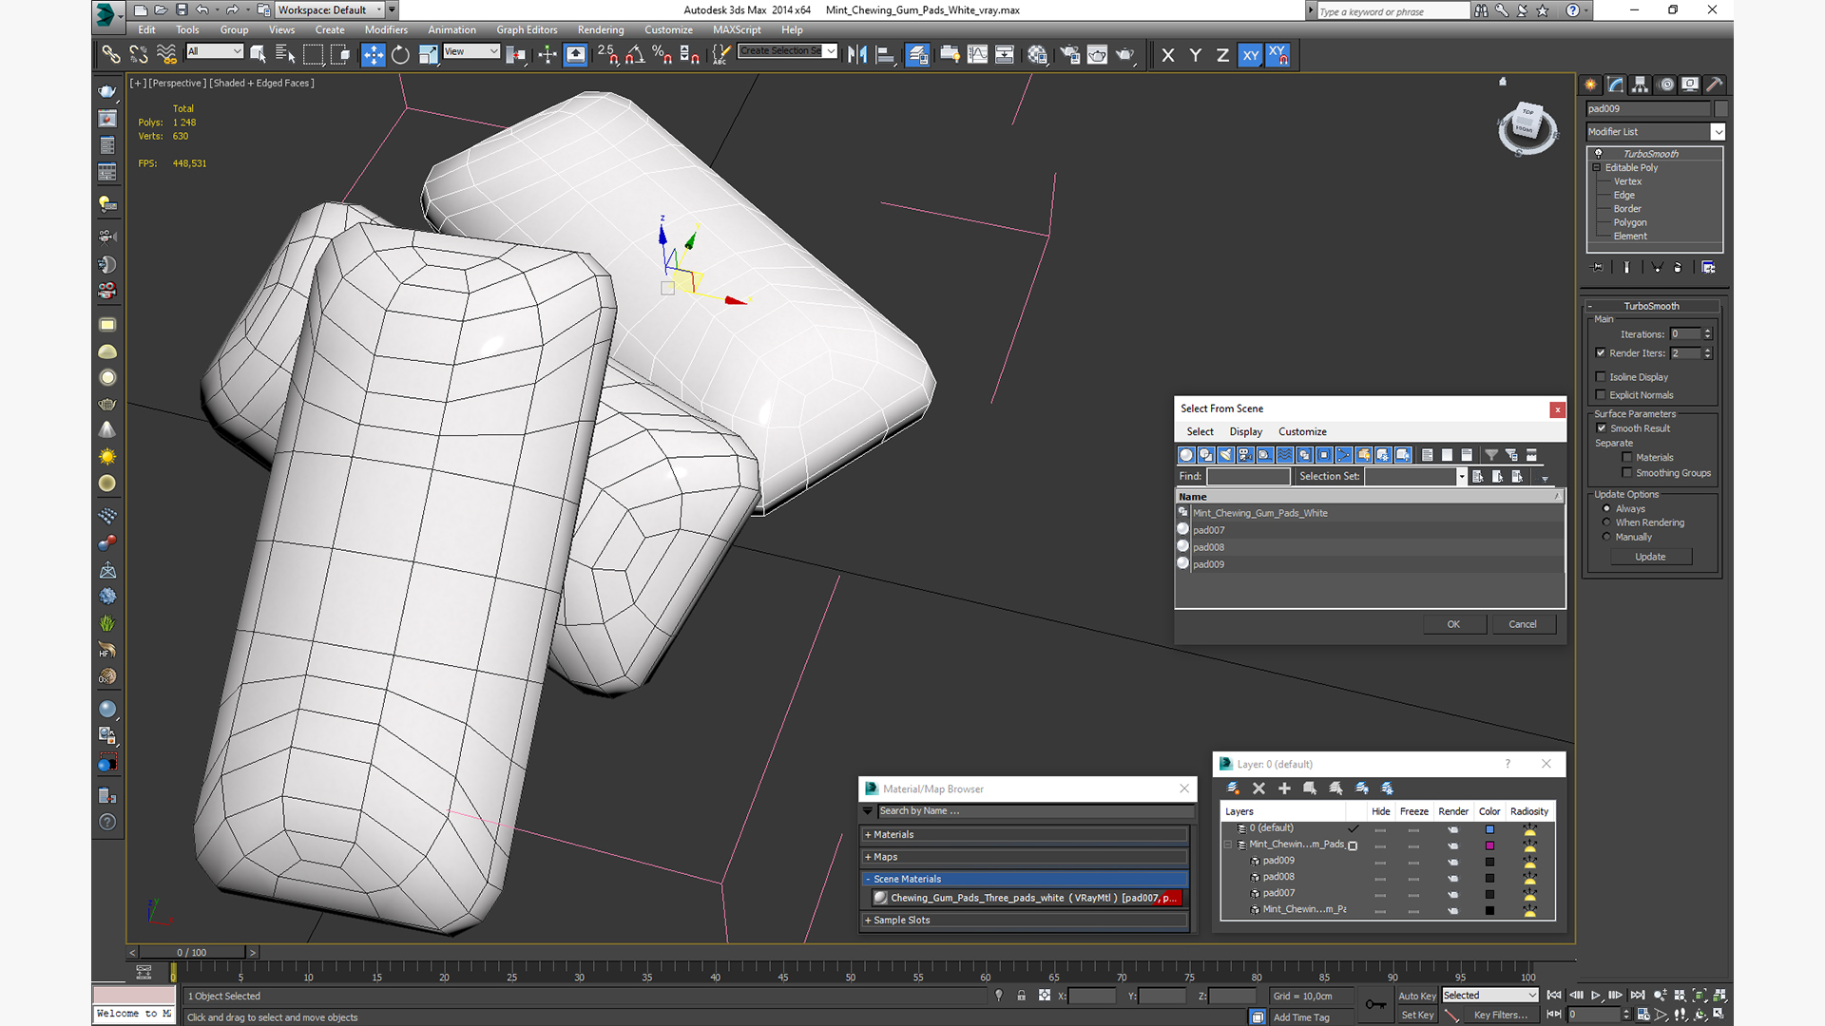Collapse the Mint_Chewin layer tree node
Image resolution: width=1825 pixels, height=1026 pixels.
pos(1228,845)
